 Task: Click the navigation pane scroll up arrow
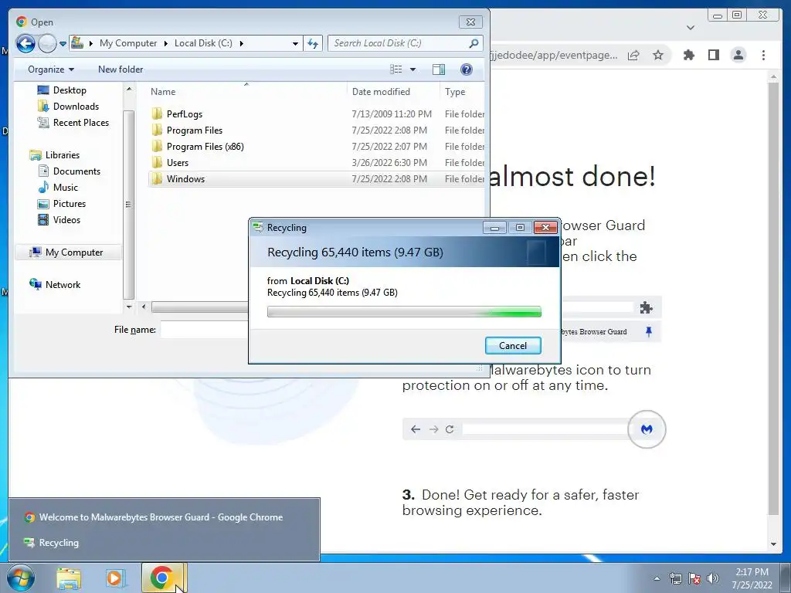click(x=129, y=89)
